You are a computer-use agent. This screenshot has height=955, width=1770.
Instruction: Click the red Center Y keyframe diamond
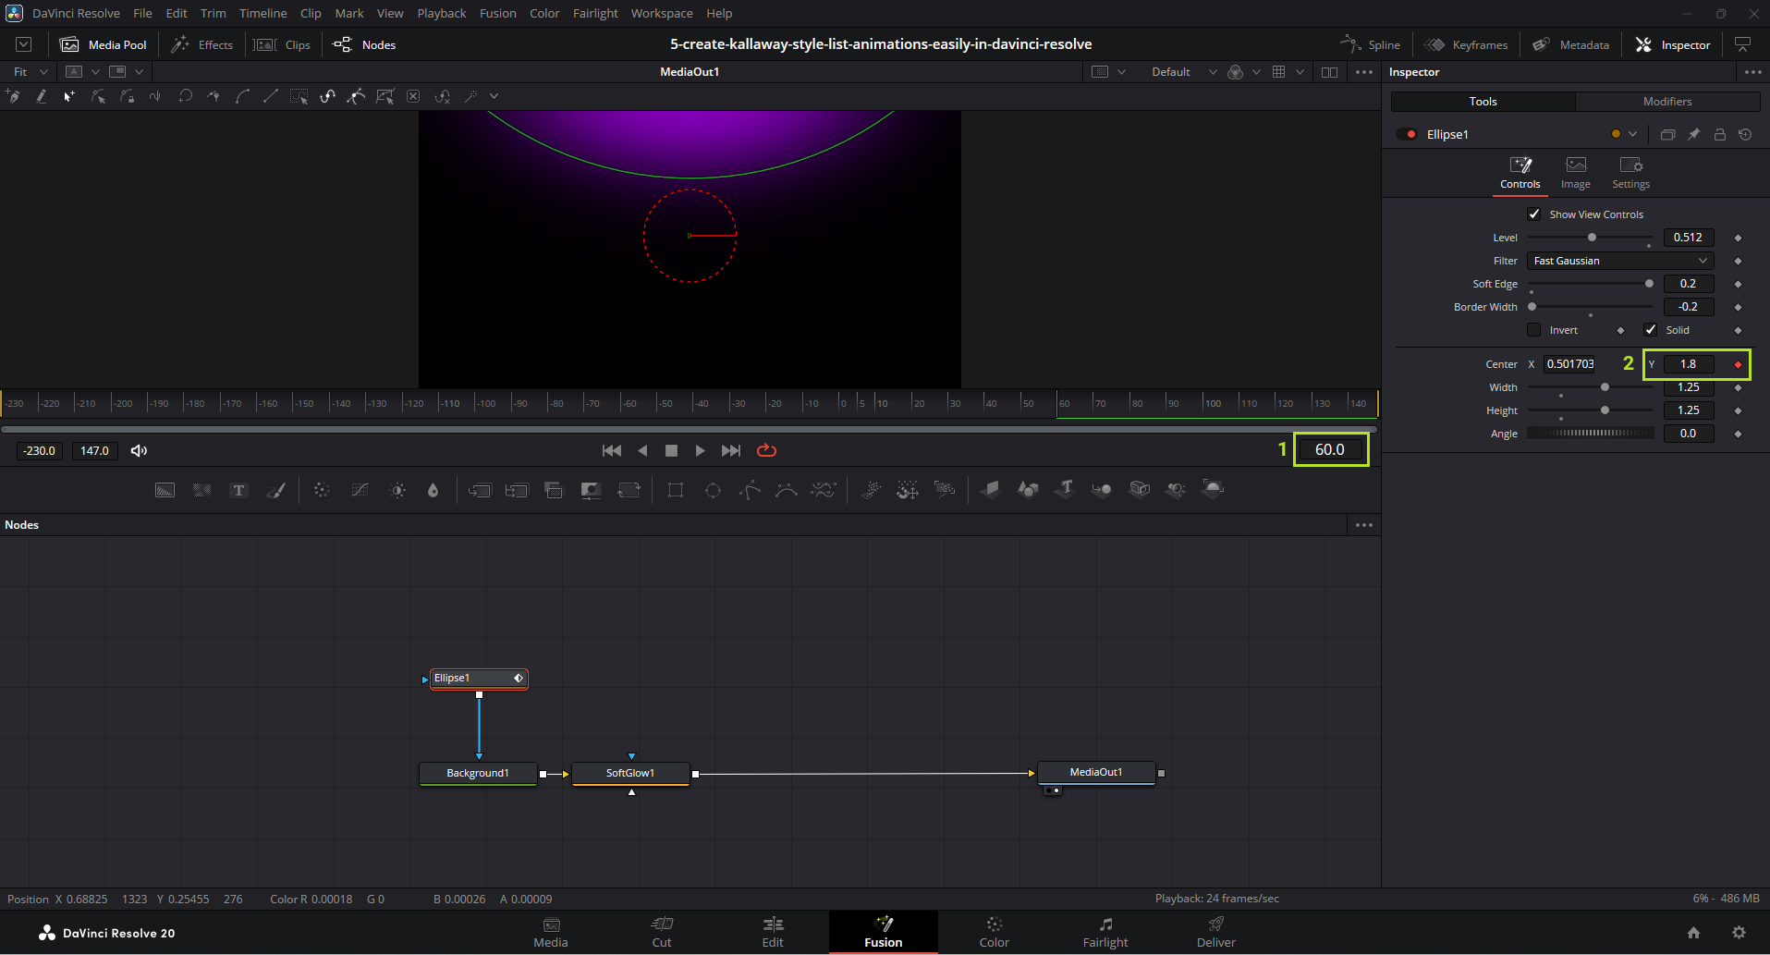coord(1738,364)
